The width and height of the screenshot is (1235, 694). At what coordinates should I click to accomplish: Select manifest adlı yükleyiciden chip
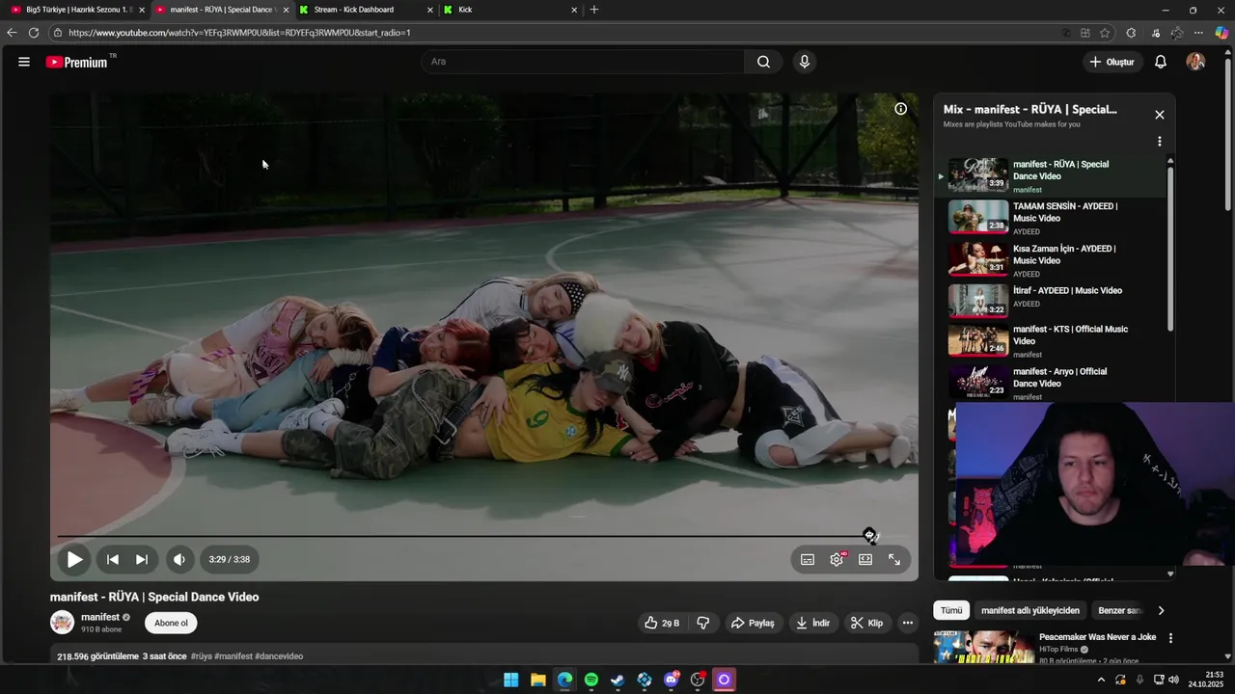coord(1030,610)
